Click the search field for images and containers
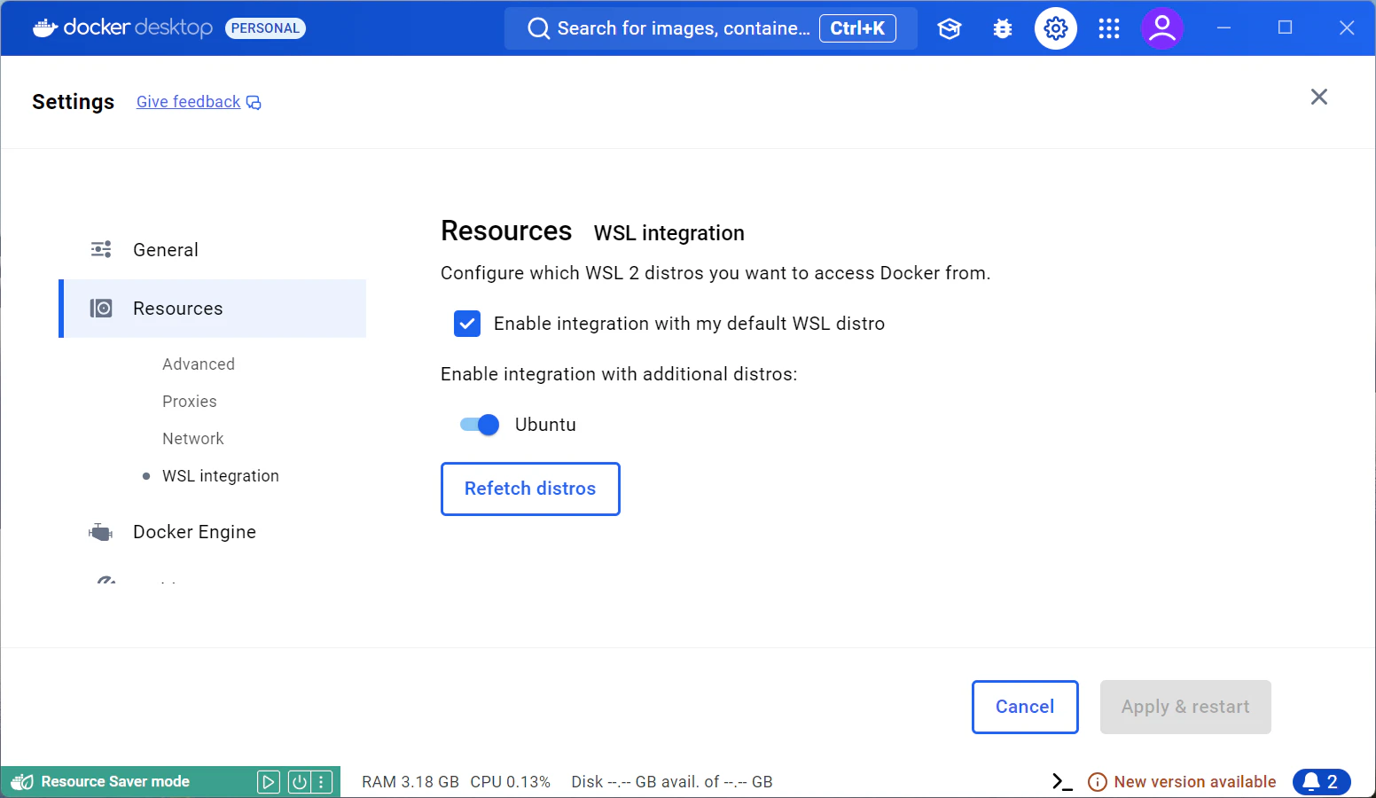The width and height of the screenshot is (1376, 798). click(x=711, y=28)
